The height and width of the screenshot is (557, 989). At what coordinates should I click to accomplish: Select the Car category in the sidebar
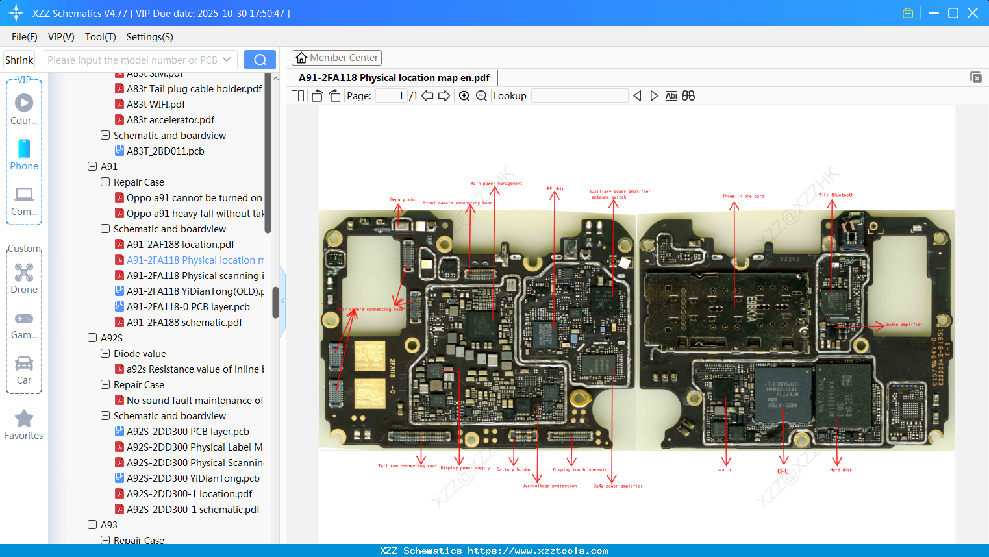coord(24,370)
